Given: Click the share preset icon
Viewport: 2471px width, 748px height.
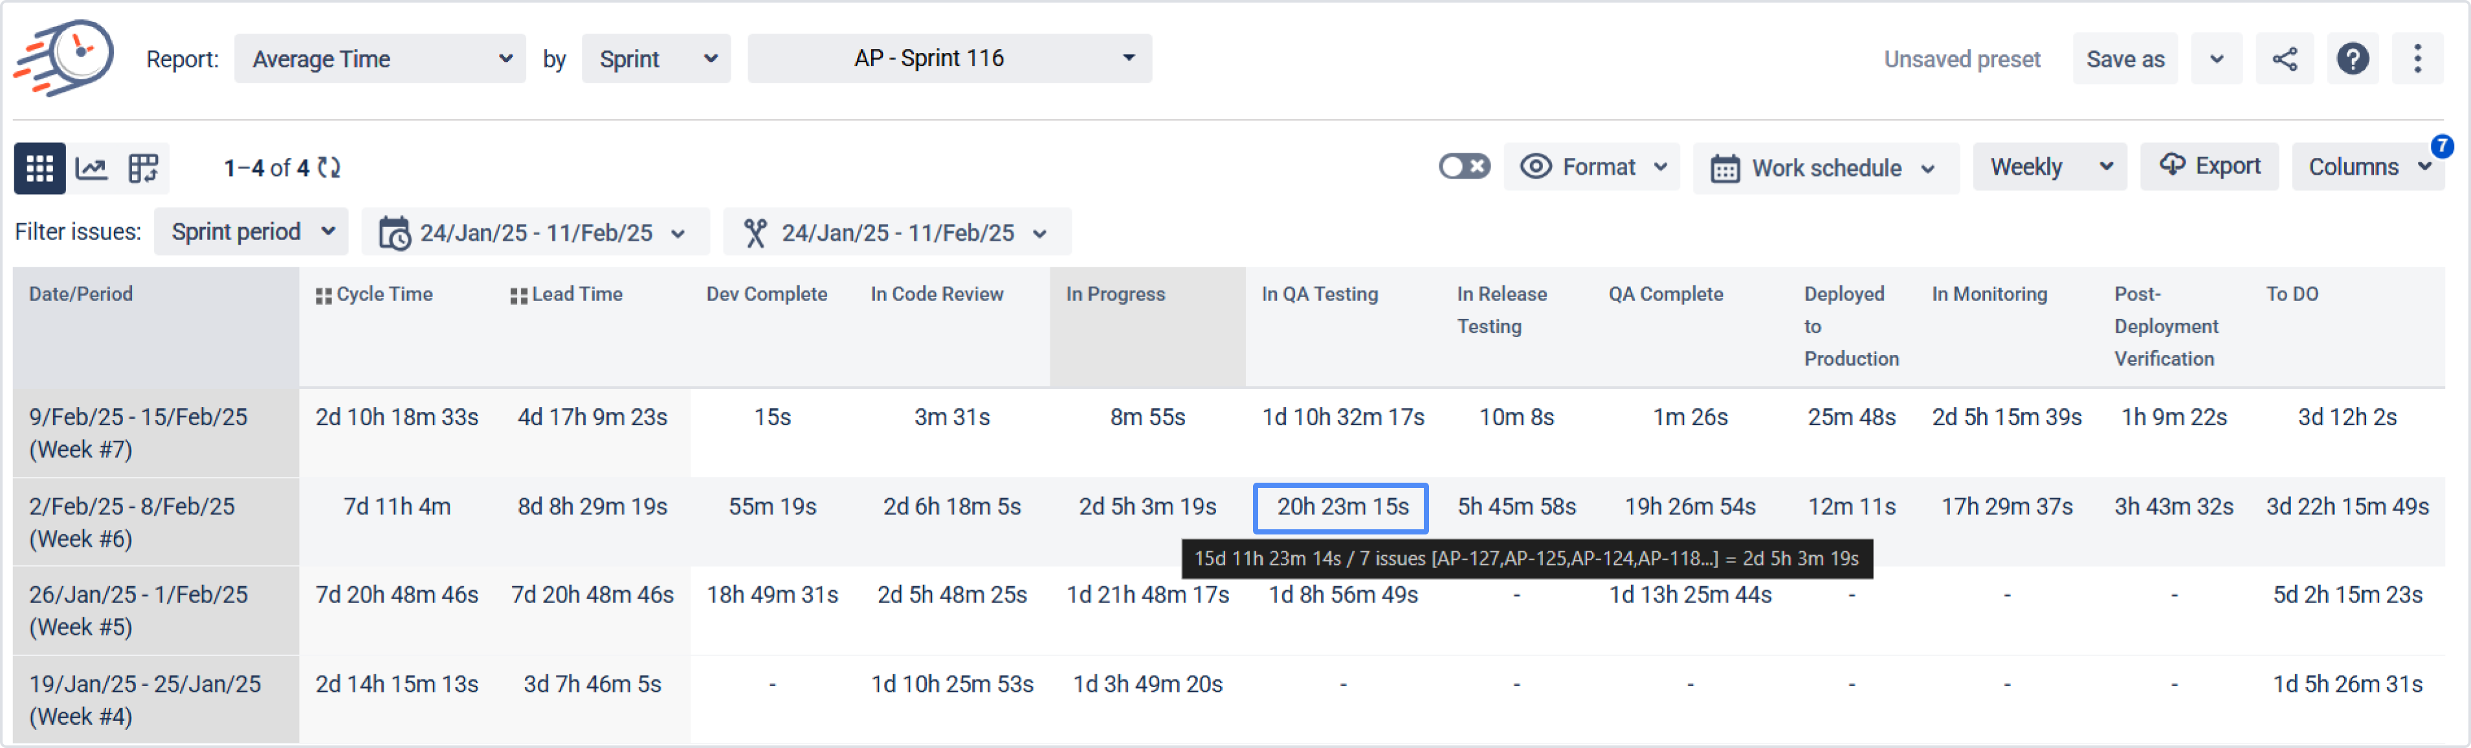Looking at the screenshot, I should click(2284, 60).
